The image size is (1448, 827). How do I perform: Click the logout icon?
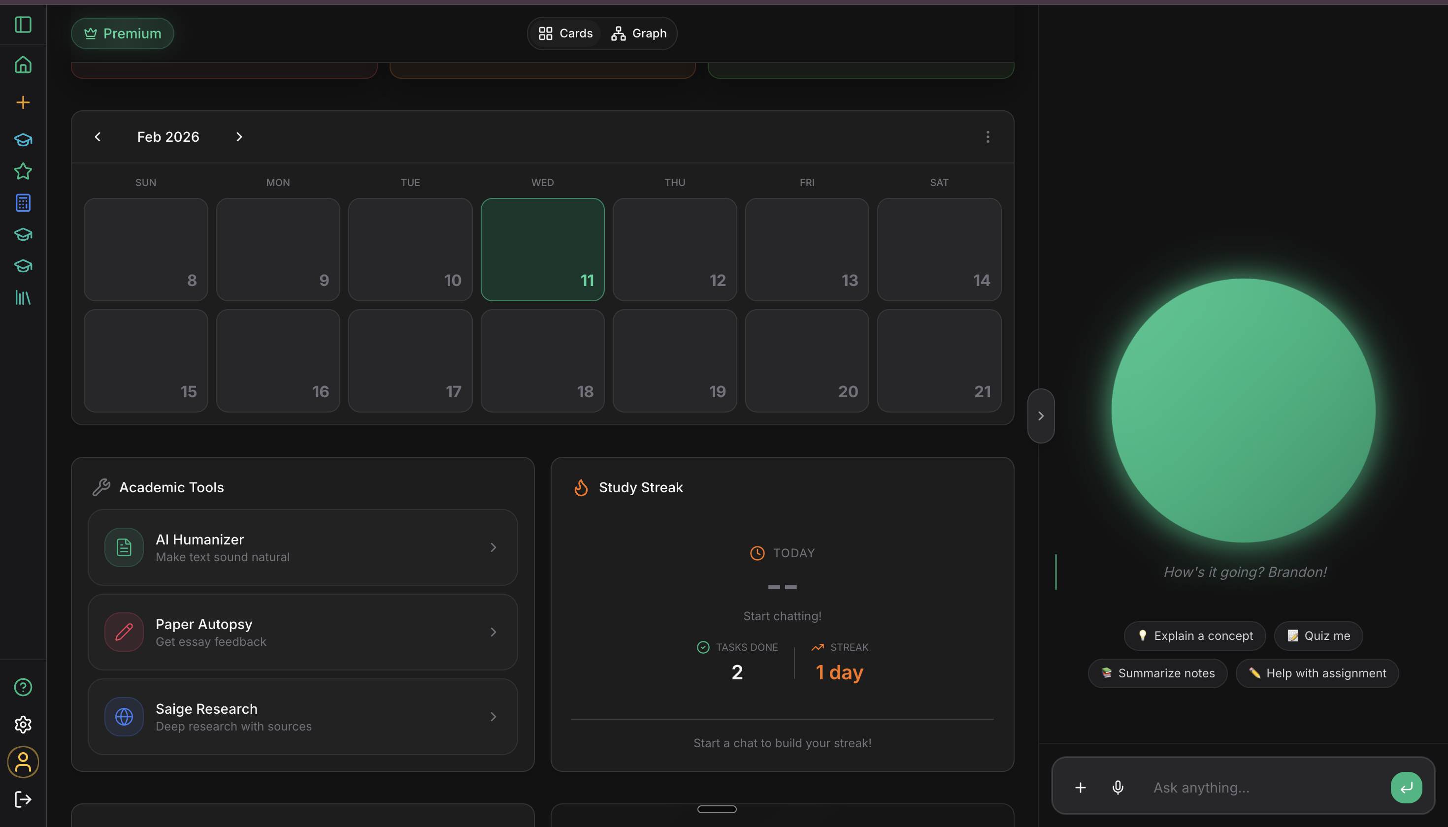[23, 799]
